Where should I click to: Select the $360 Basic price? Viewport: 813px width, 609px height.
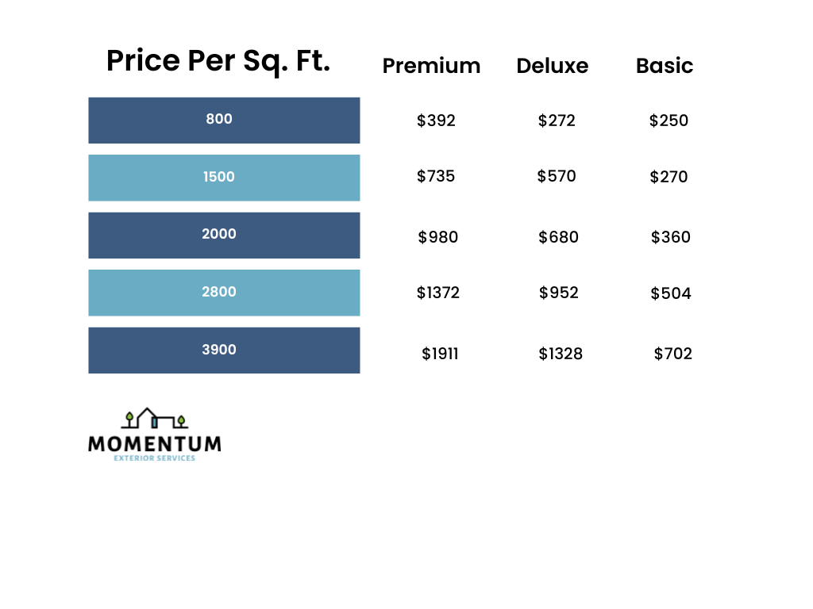pyautogui.click(x=671, y=237)
